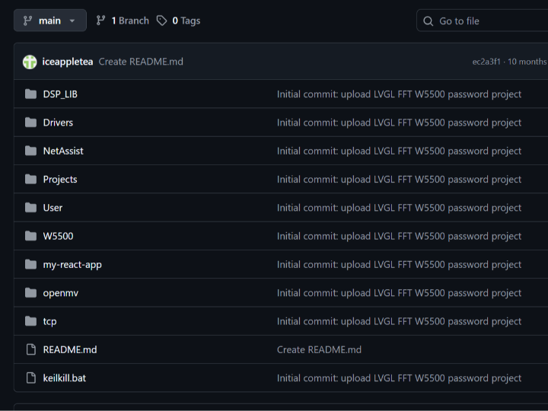
Task: Open the tcp folder
Action: 49,321
